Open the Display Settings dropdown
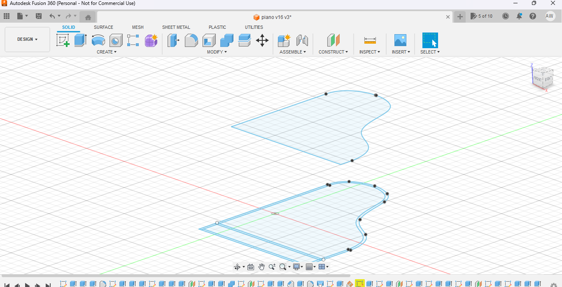 (x=298, y=267)
